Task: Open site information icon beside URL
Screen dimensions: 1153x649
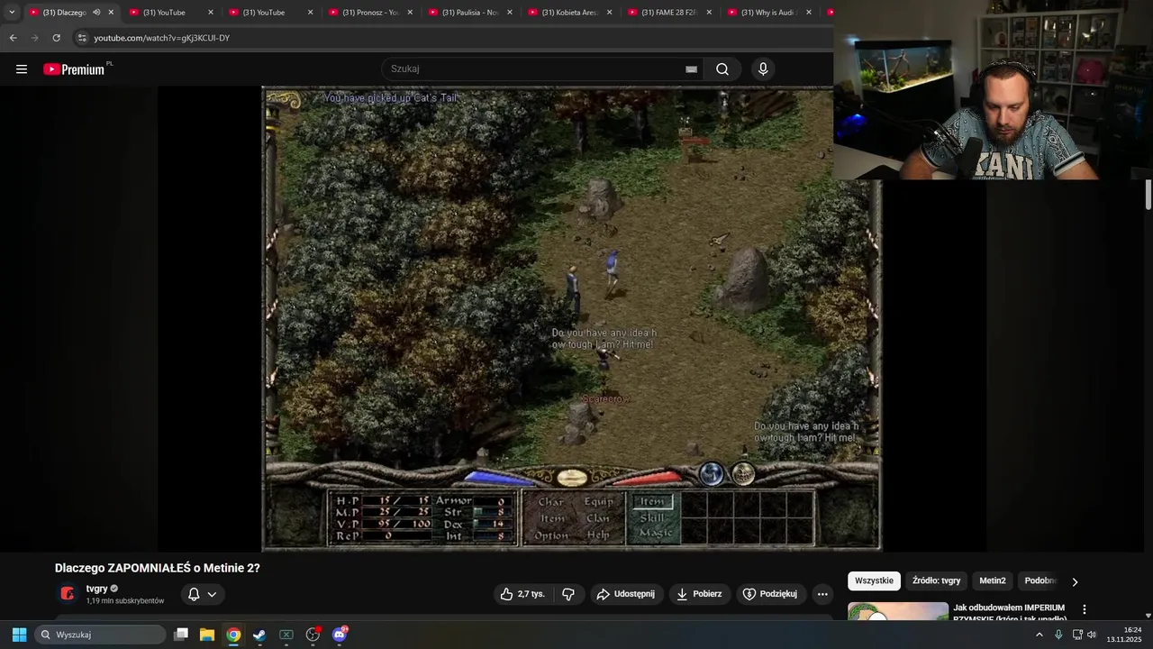Action: (x=82, y=38)
